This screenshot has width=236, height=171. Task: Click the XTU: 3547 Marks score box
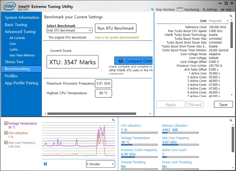pos(72,62)
